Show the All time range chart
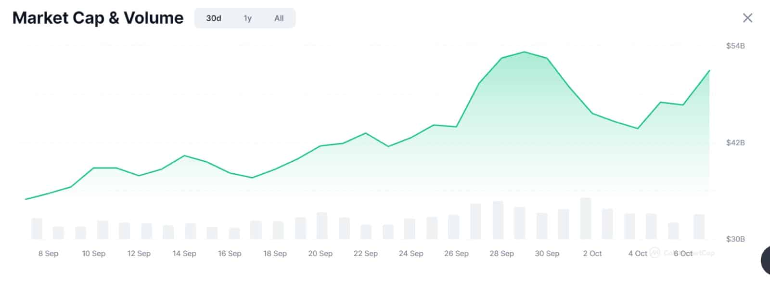Screen dimensions: 770x284 coord(279,18)
